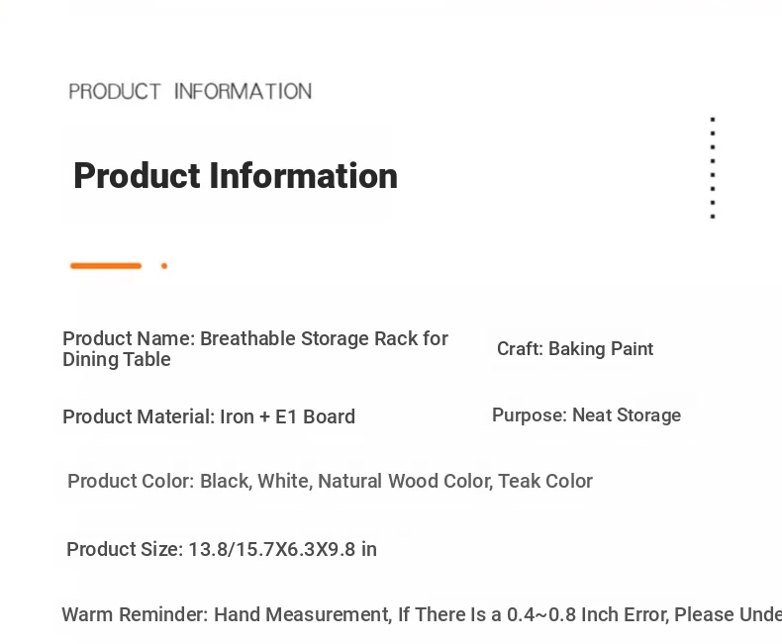Image resolution: width=782 pixels, height=644 pixels.
Task: Select the Baking Paint value
Action: click(601, 349)
